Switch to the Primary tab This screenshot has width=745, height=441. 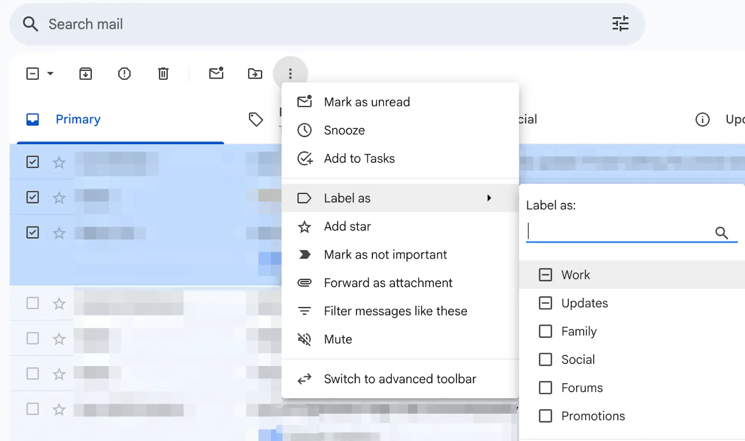coord(78,119)
